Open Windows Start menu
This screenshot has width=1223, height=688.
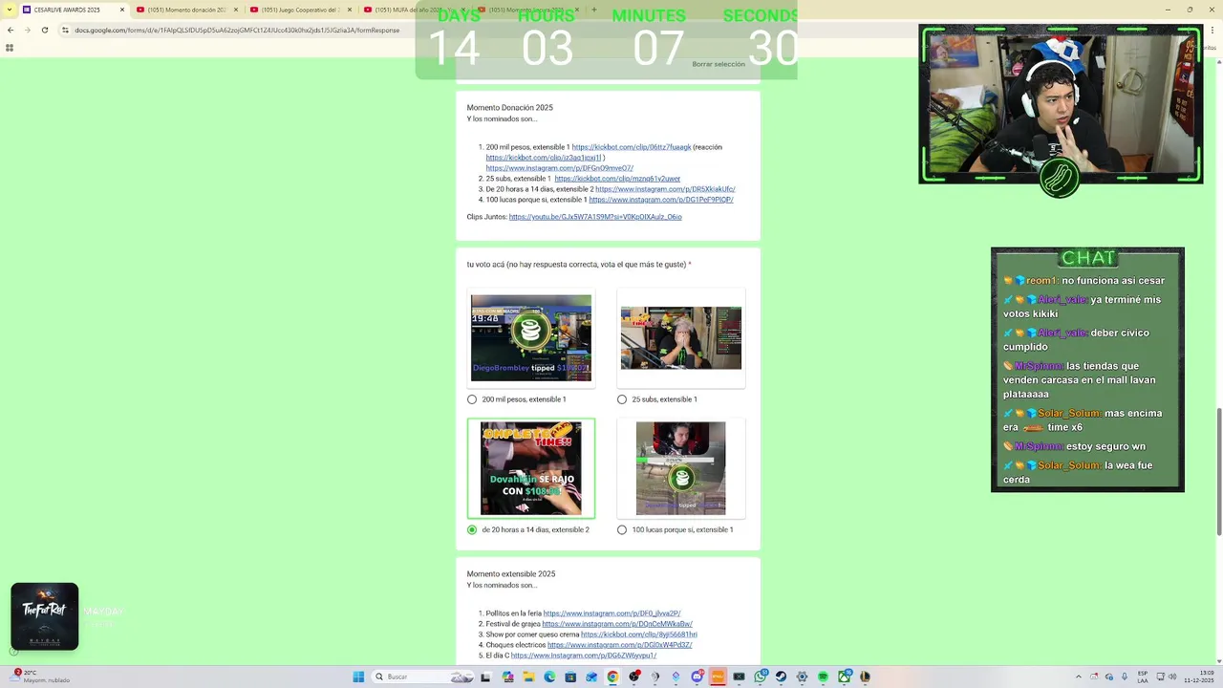click(358, 677)
